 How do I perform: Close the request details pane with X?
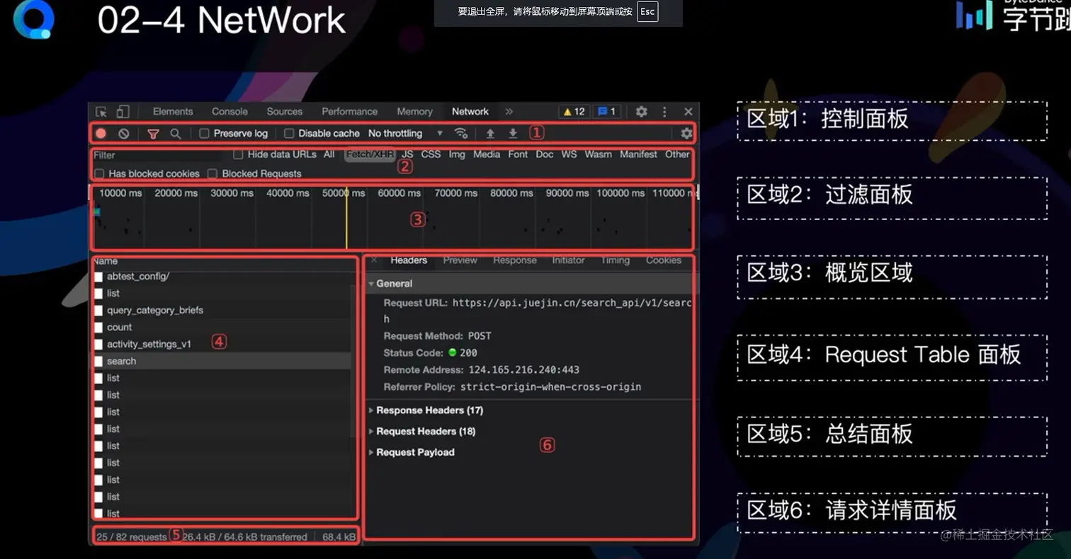374,260
